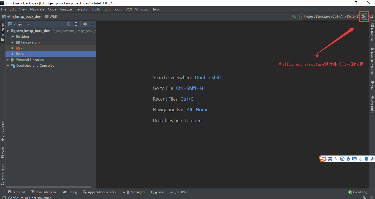Open the Code menu

coord(52,9)
